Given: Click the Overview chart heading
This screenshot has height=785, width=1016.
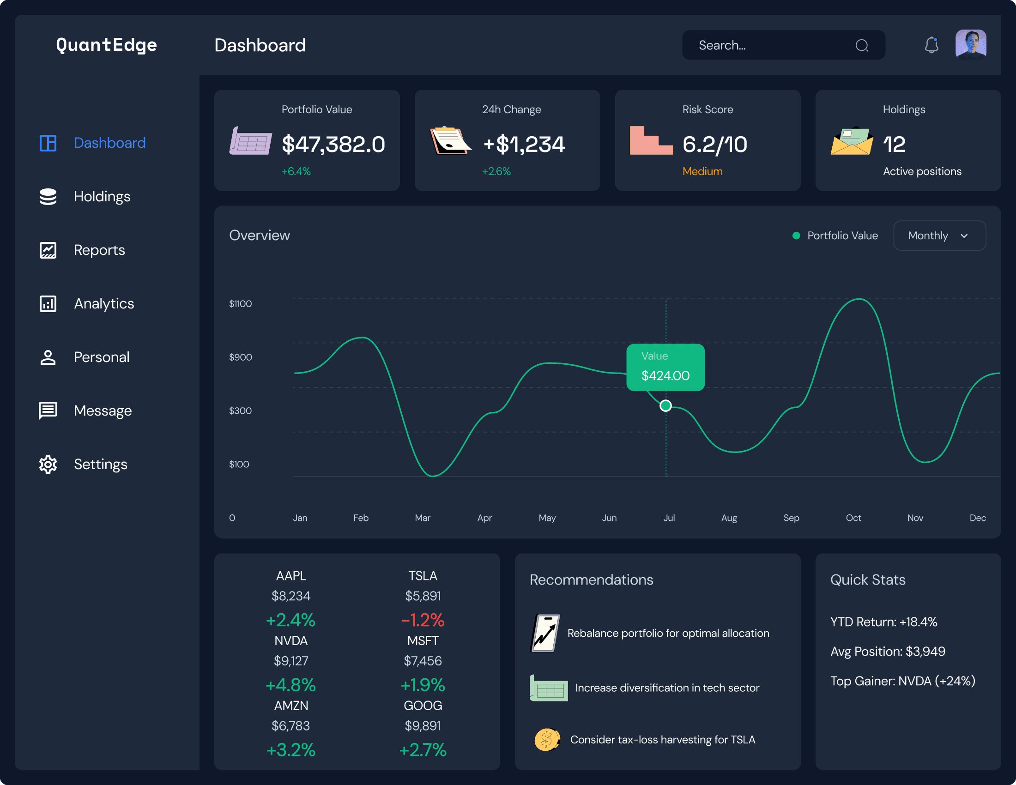Looking at the screenshot, I should 260,235.
